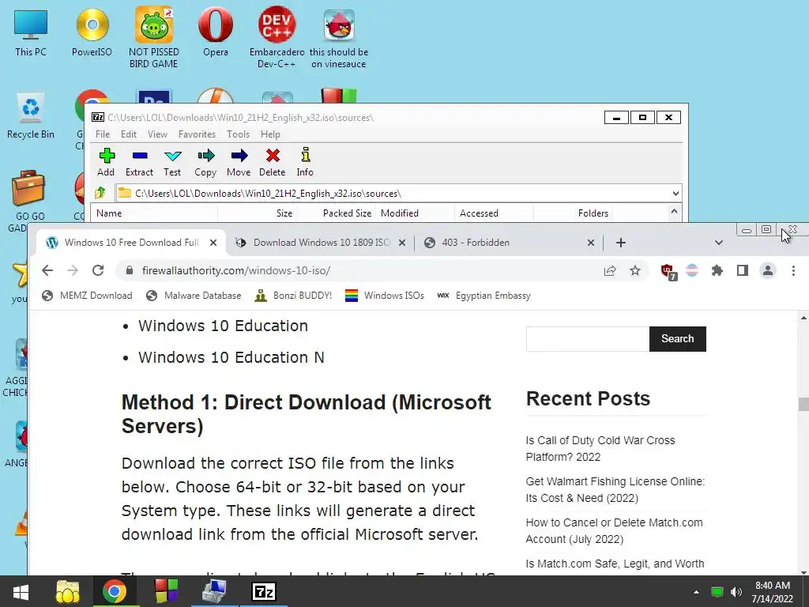Open the Help menu in 7-Zip
The width and height of the screenshot is (809, 607).
(x=270, y=134)
